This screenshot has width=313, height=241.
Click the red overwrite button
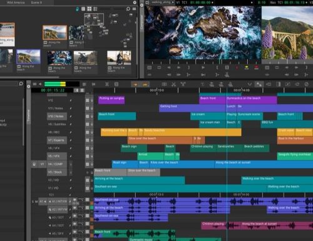click(x=256, y=68)
